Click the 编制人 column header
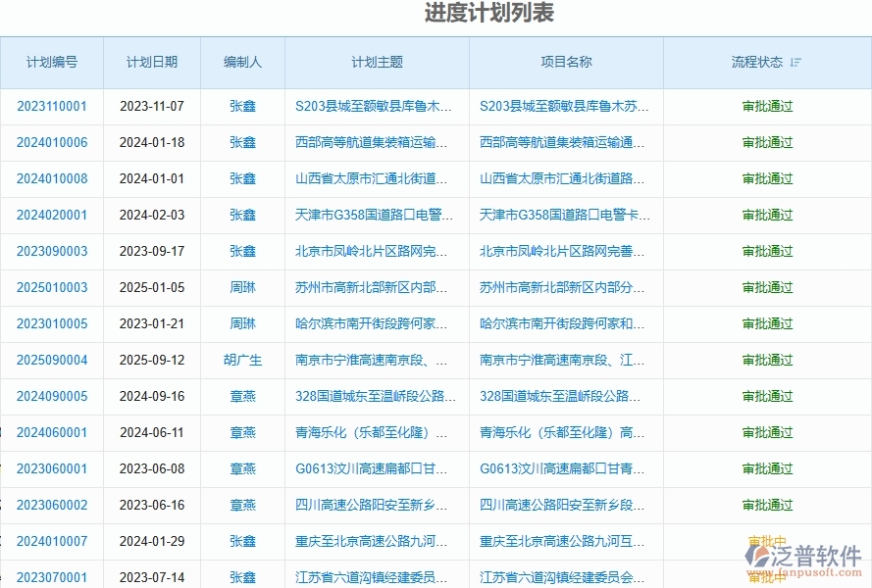The height and width of the screenshot is (588, 872). point(241,62)
